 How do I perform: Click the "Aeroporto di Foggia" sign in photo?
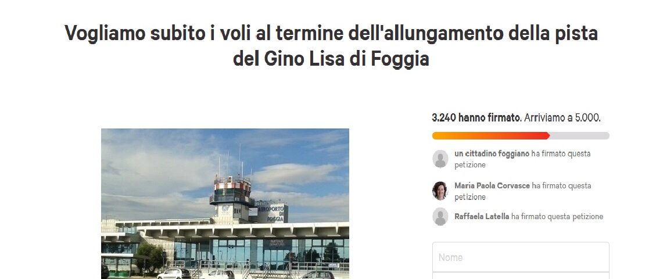pyautogui.click(x=271, y=213)
